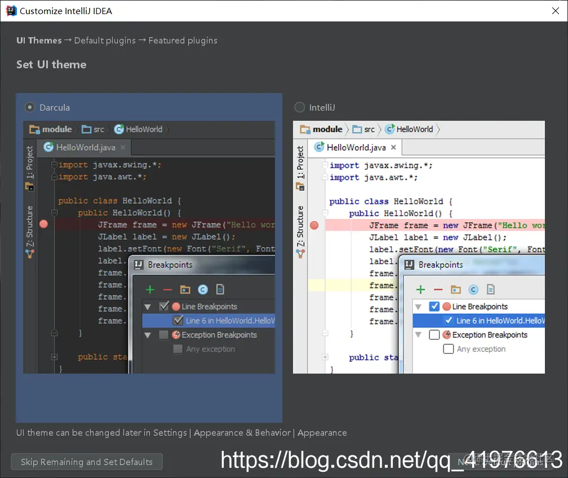Image resolution: width=568 pixels, height=478 pixels.
Task: Click the module folder icon in Darcula preview
Action: 34,129
